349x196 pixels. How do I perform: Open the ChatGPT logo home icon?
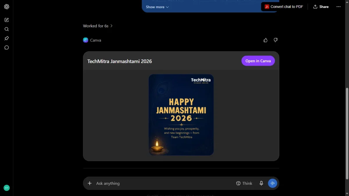(7, 7)
